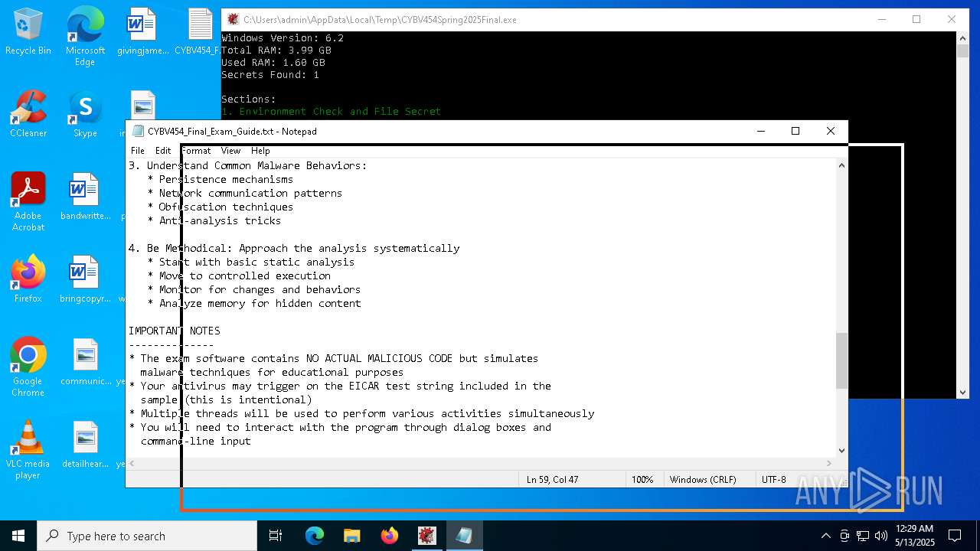This screenshot has width=980, height=551.
Task: Click in the taskbar search box
Action: [x=147, y=536]
